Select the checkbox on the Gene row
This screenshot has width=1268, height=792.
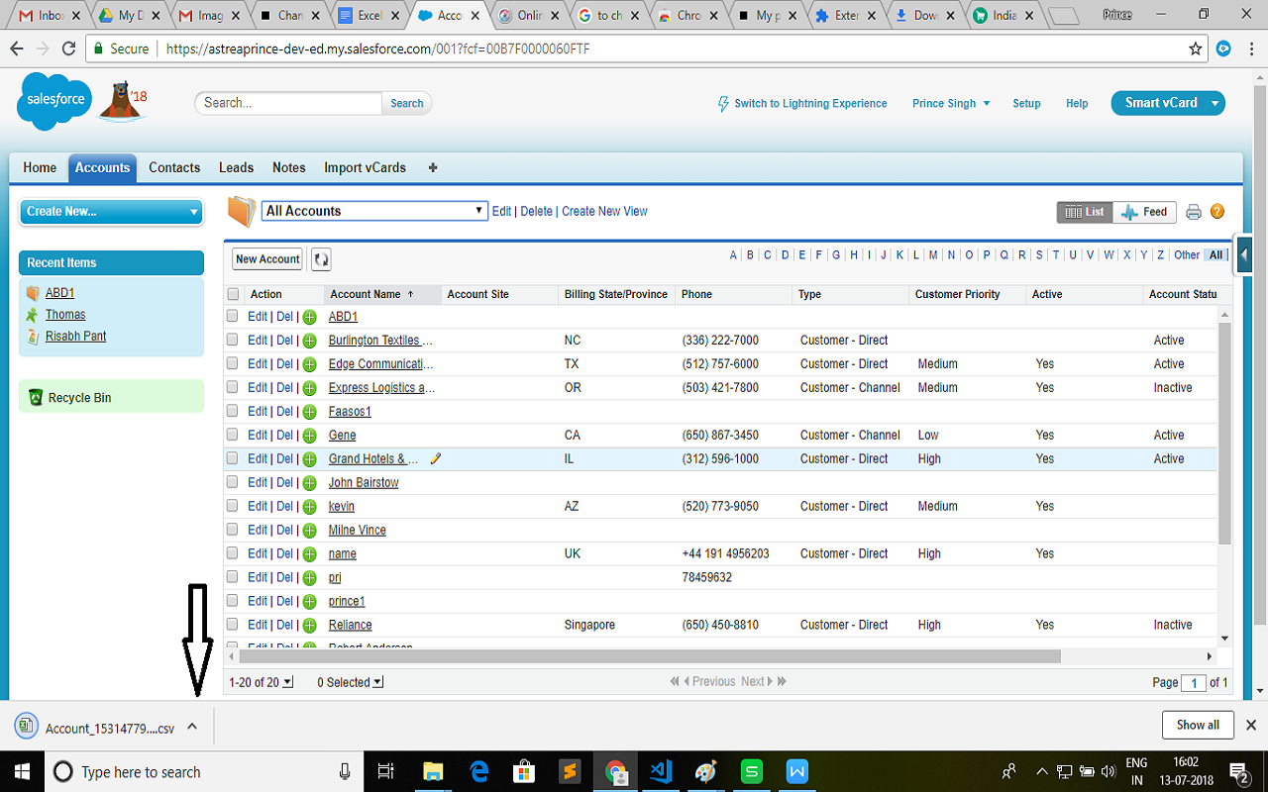pyautogui.click(x=233, y=435)
